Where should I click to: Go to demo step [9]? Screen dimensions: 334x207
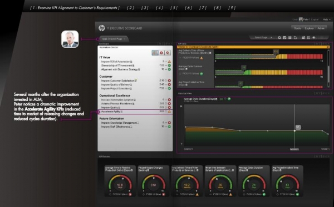tap(232, 8)
